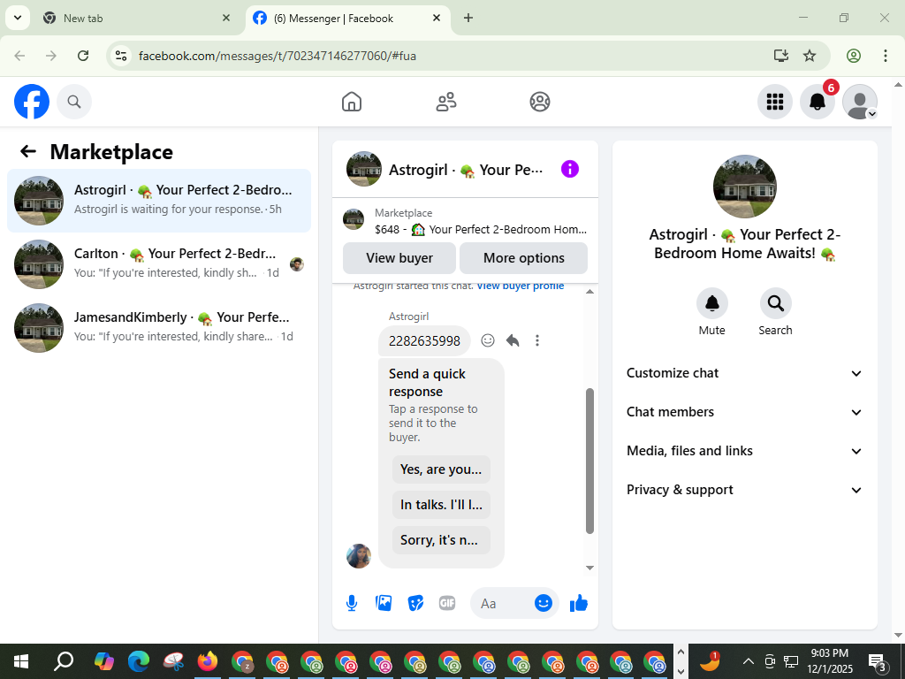Open the Windows notification center
Viewport: 905px width, 679px height.
tap(878, 661)
